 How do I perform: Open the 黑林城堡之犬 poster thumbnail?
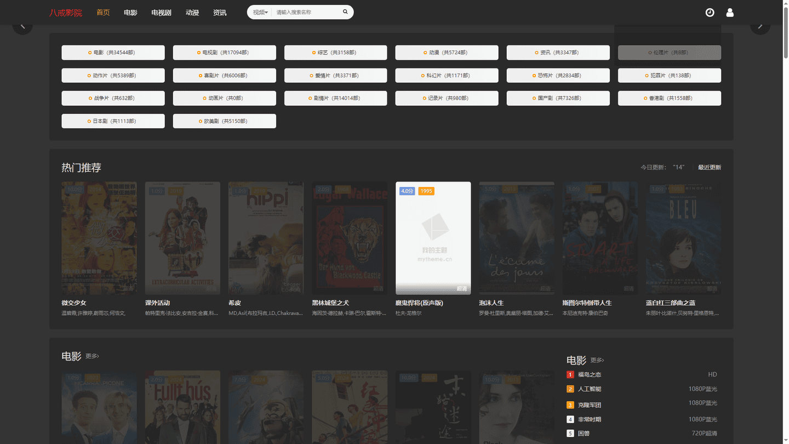(350, 238)
